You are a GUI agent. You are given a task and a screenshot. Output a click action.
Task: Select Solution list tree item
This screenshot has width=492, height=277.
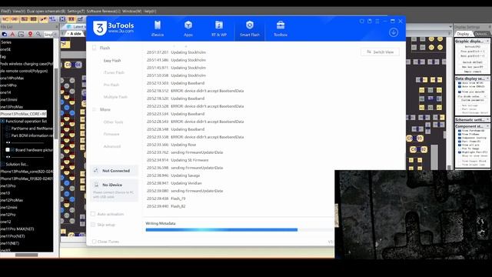click(x=17, y=164)
